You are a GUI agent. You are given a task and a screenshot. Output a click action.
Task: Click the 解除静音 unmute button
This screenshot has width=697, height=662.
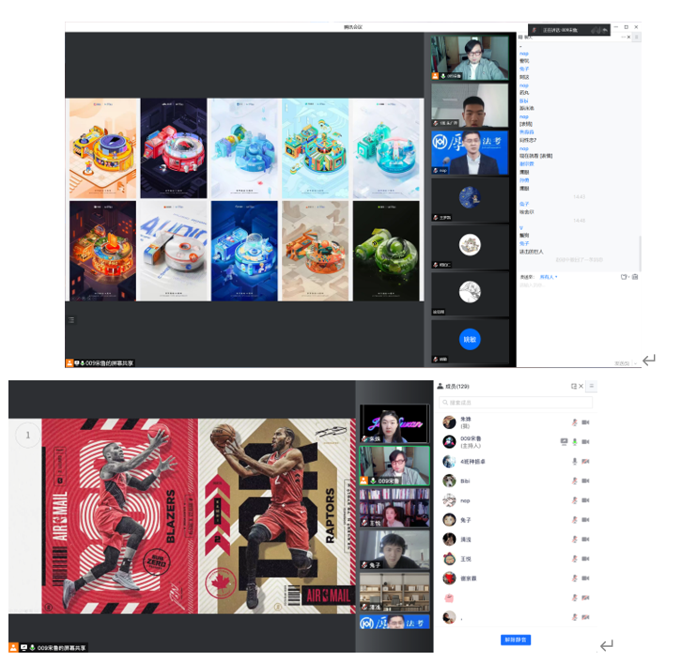516,639
